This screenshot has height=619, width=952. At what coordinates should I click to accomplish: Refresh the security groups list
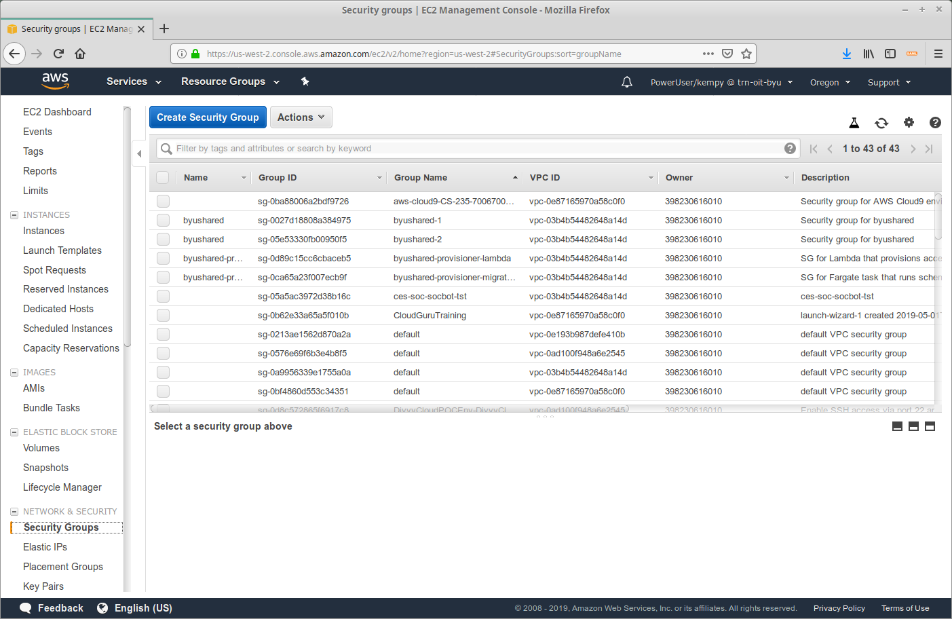(881, 123)
